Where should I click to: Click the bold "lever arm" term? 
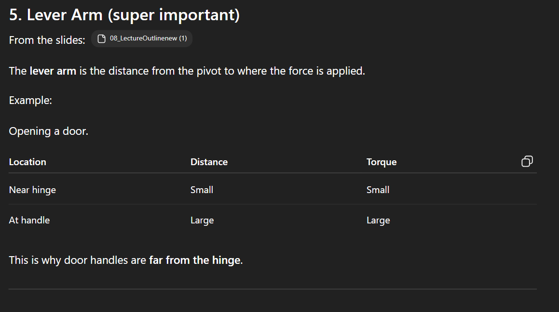pos(53,71)
